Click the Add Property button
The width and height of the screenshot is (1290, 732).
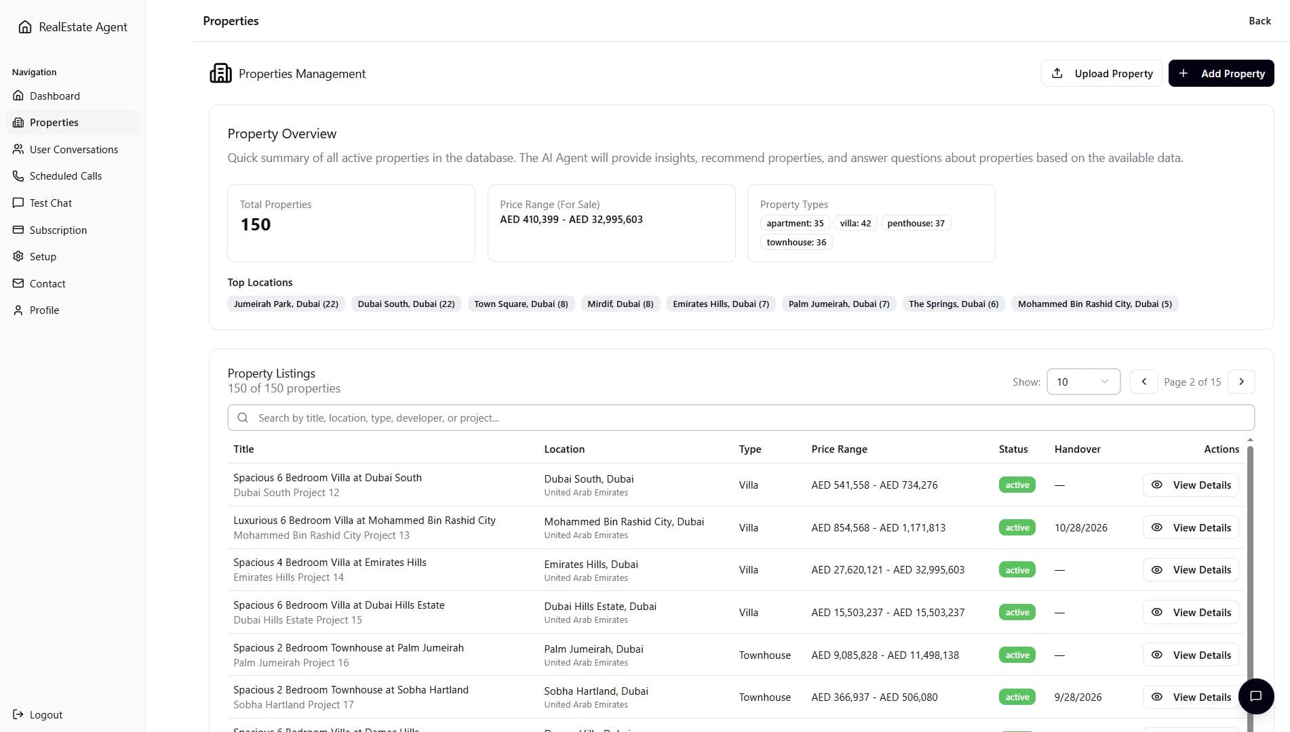tap(1221, 73)
